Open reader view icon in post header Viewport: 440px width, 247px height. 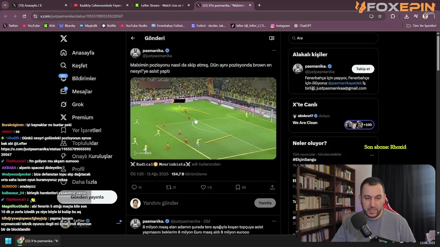tap(272, 38)
